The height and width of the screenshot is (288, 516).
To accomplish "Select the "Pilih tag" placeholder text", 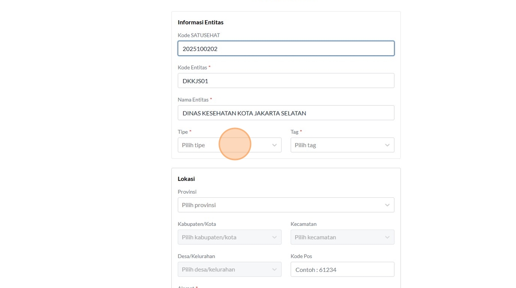I will 305,145.
